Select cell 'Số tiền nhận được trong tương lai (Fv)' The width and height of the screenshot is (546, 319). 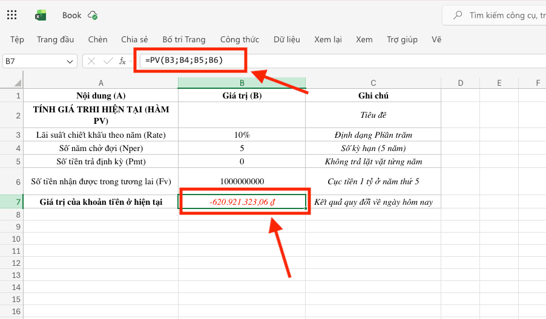point(100,181)
